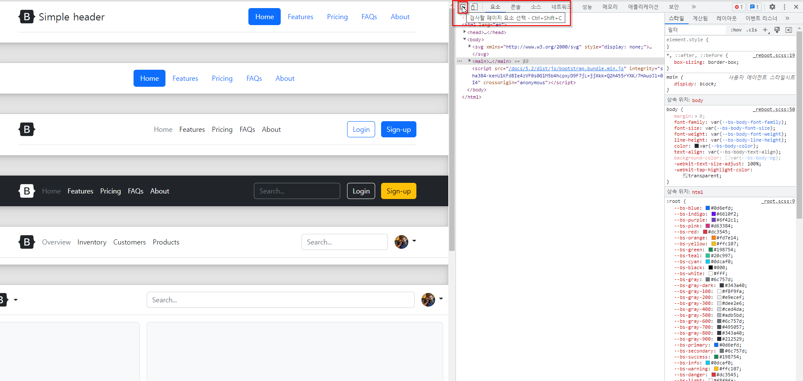
Task: Switch to the 소스 (Sources) tab
Action: coord(536,7)
